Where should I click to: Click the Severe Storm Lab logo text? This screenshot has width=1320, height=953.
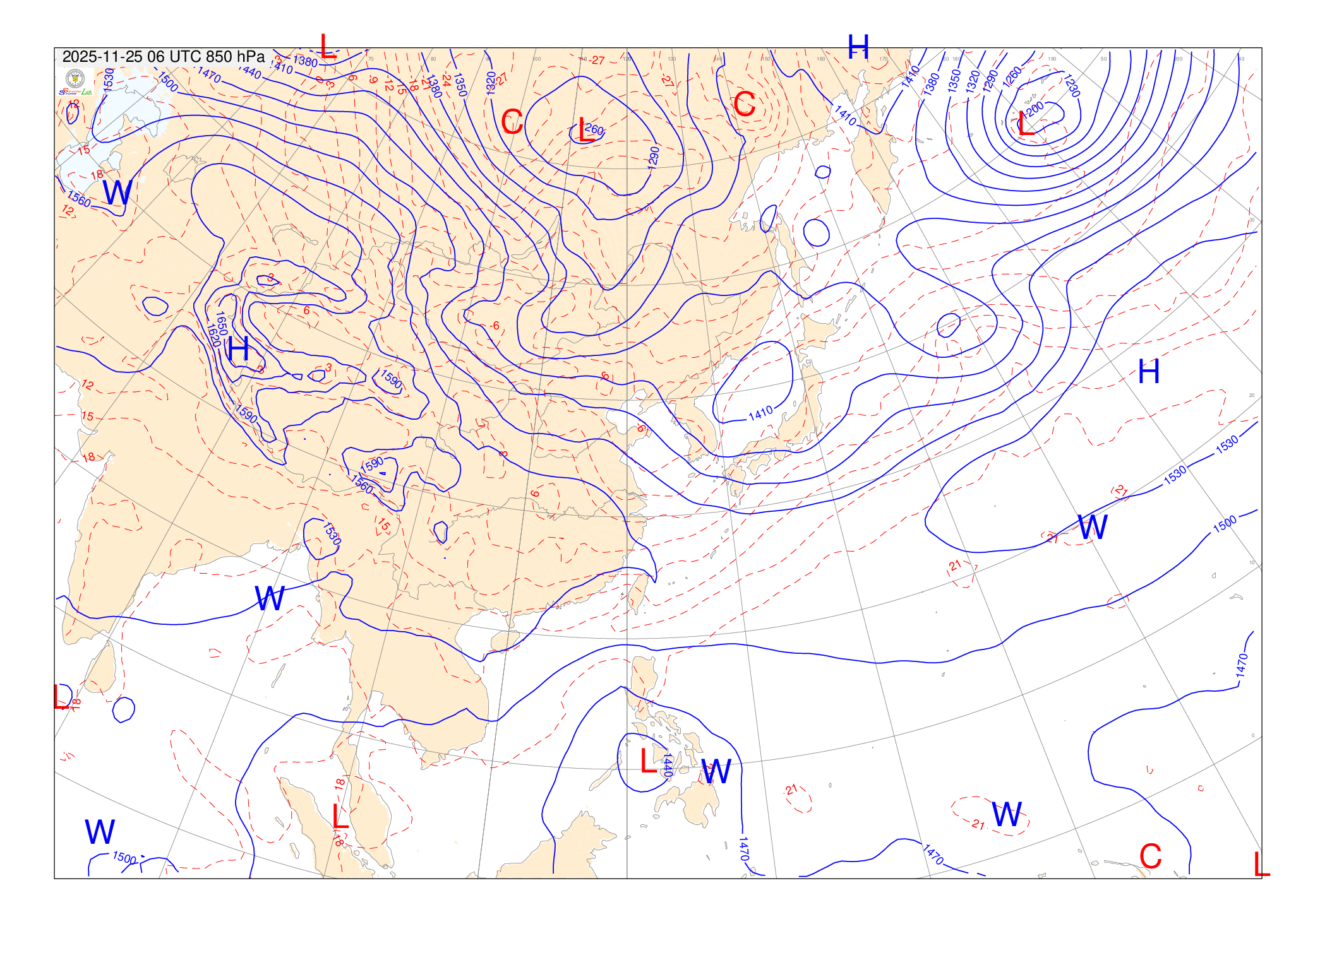(x=75, y=92)
